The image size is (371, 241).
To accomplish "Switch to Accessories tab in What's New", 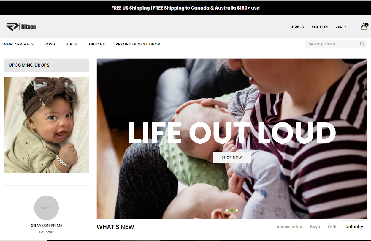I will click(289, 227).
